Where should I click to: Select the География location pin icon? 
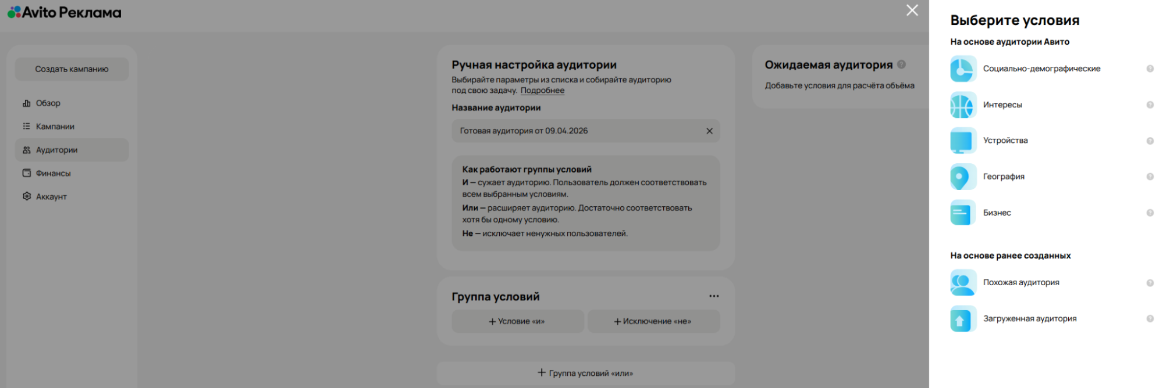(x=963, y=177)
